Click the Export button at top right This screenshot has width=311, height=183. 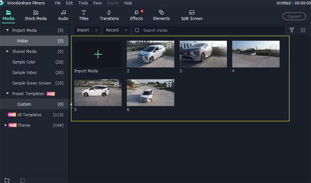[x=294, y=16]
